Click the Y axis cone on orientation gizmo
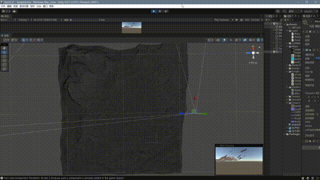Image resolution: width=320 pixels, height=180 pixels. pyautogui.click(x=253, y=49)
